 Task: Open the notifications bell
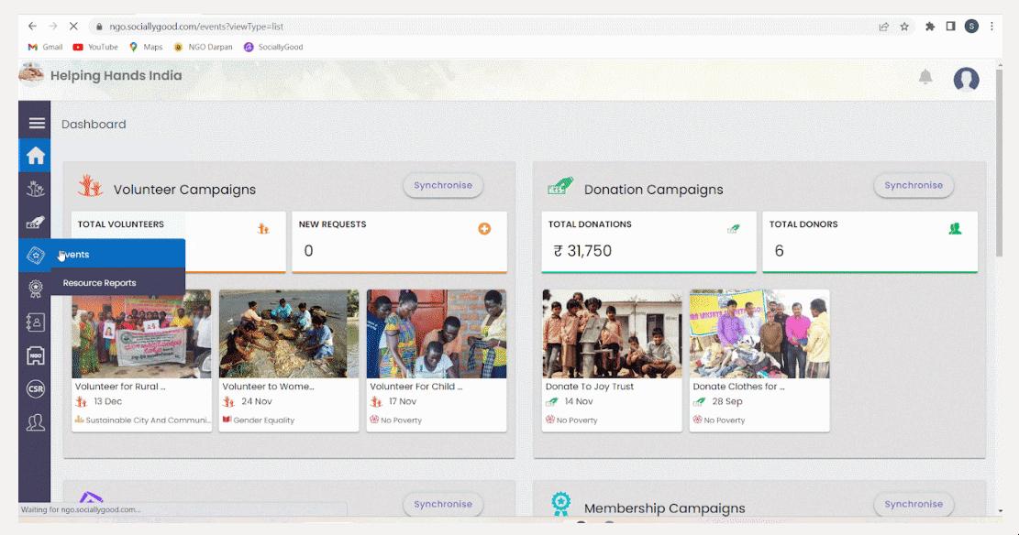[925, 77]
